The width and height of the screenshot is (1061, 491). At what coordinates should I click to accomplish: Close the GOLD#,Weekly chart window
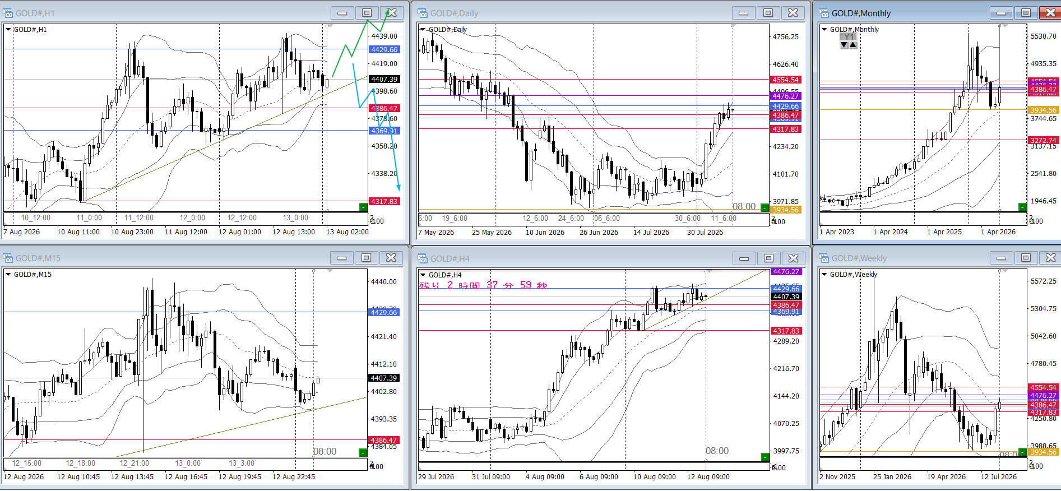click(1050, 258)
